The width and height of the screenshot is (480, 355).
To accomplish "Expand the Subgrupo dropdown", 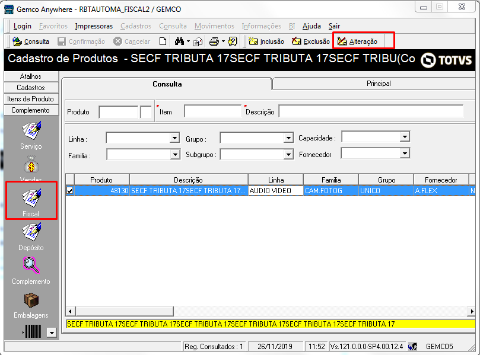I will [288, 155].
